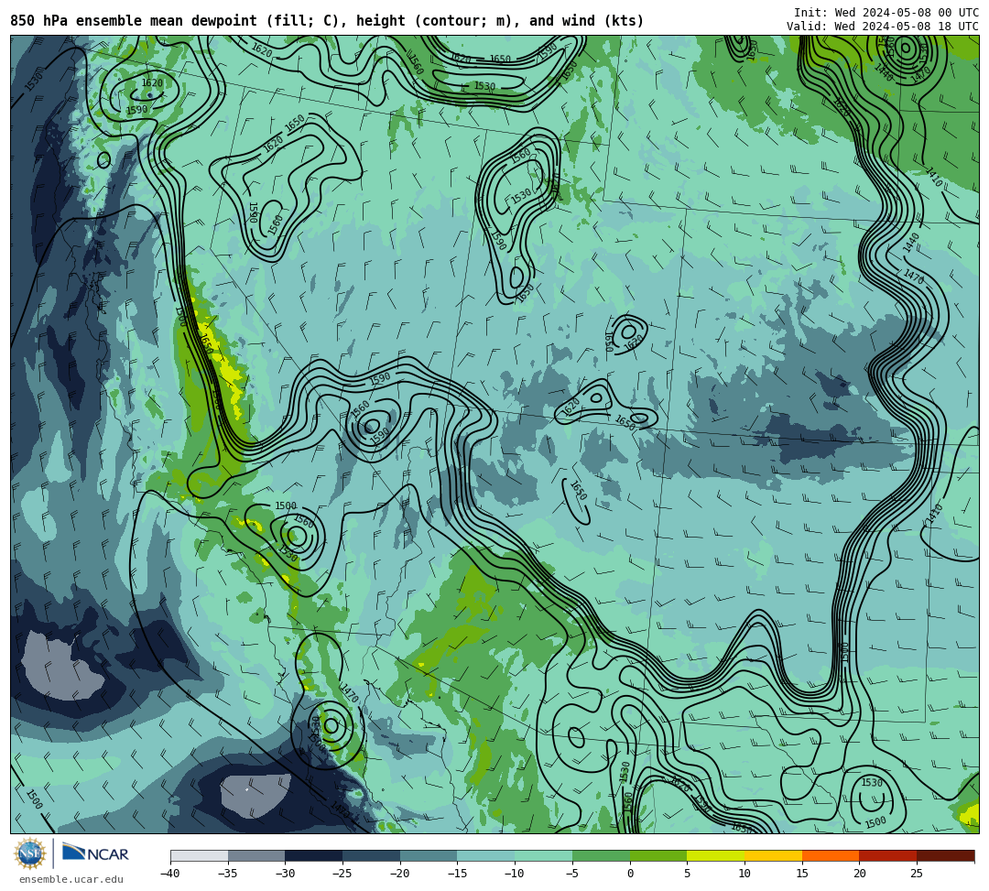Screen dimensions: 989x891
Task: Click the -40 colorbar tick label
Action: pyautogui.click(x=170, y=874)
